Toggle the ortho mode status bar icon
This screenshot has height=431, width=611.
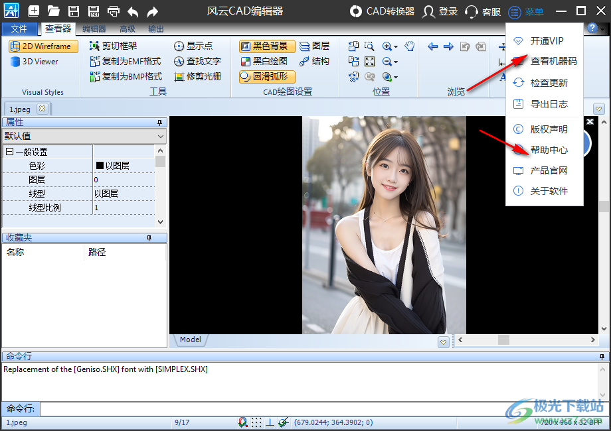(270, 422)
